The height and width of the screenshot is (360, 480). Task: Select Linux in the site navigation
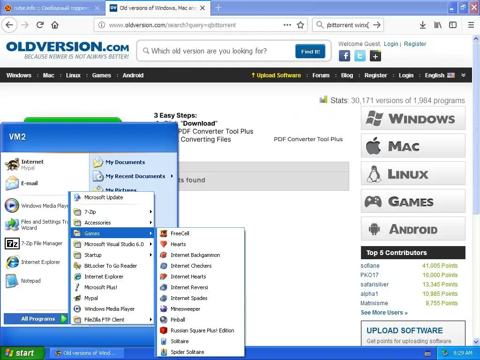pyautogui.click(x=74, y=75)
